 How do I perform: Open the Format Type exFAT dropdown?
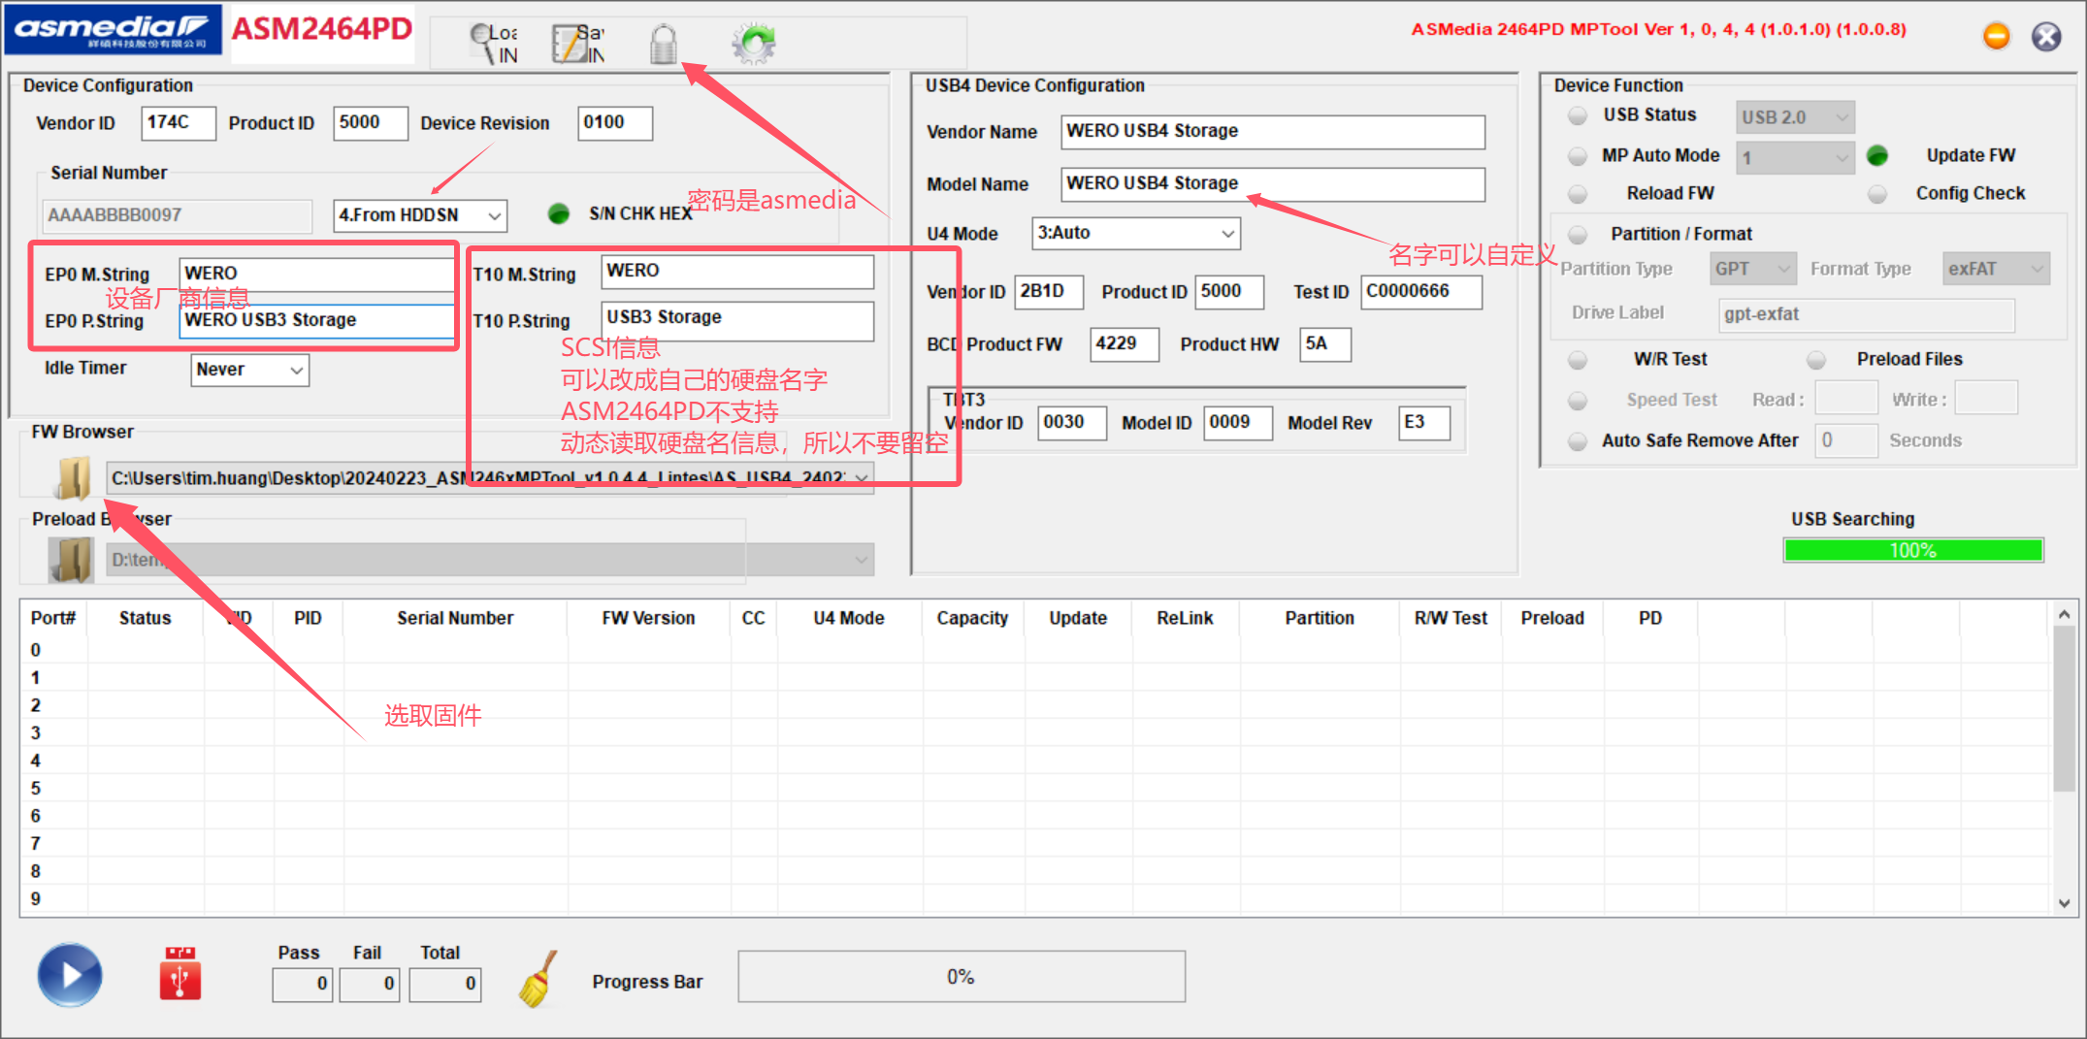point(1996,269)
